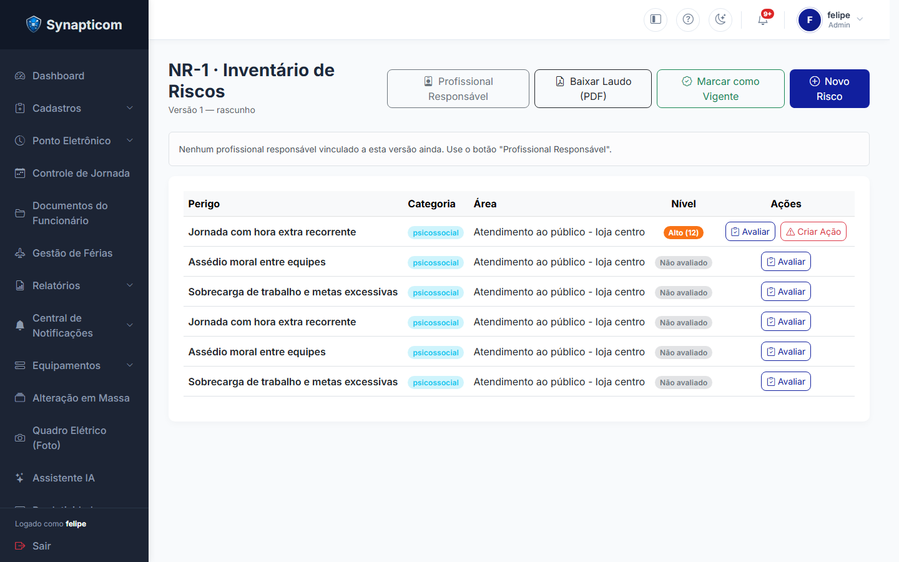Open the notifications bell

pos(763,19)
